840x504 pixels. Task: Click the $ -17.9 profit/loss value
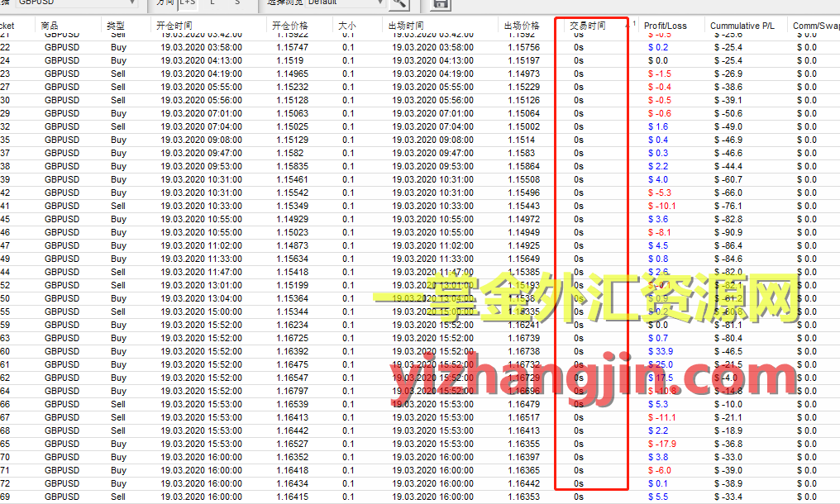(661, 444)
